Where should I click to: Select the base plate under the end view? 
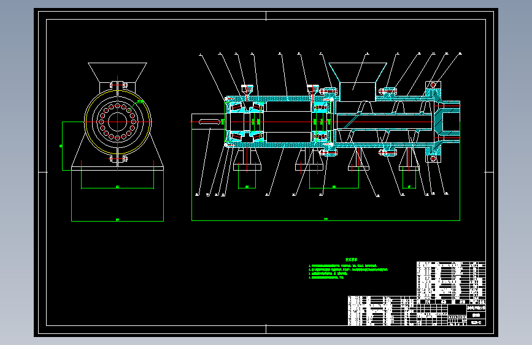point(117,168)
